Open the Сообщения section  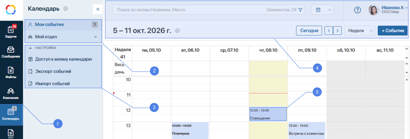pos(11,52)
